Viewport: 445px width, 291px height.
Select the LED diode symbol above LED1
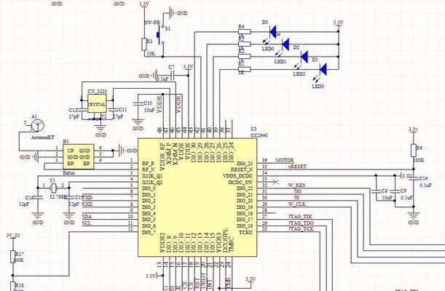(285, 44)
